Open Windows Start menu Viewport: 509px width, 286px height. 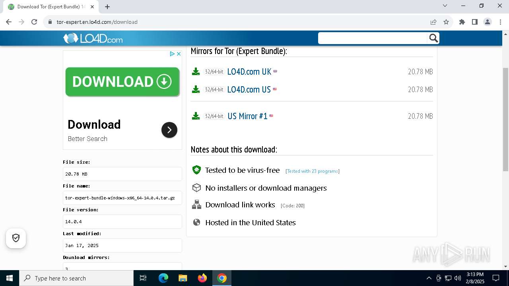(x=10, y=278)
